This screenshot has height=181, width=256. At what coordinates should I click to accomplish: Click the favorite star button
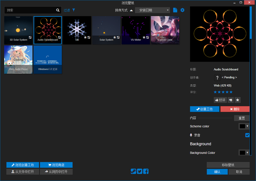tap(238, 100)
